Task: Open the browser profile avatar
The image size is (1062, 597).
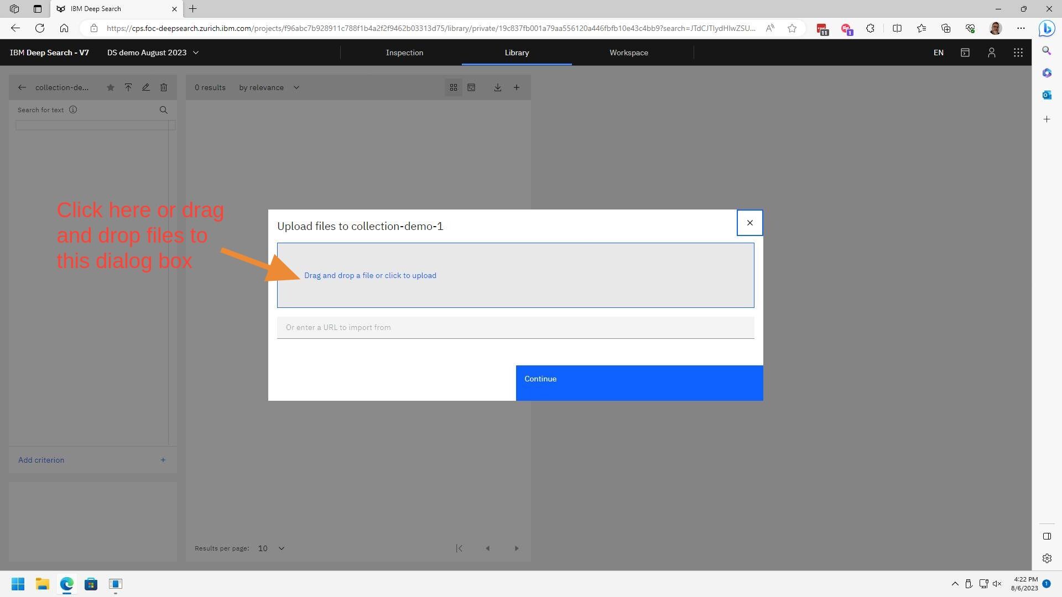Action: (x=996, y=28)
